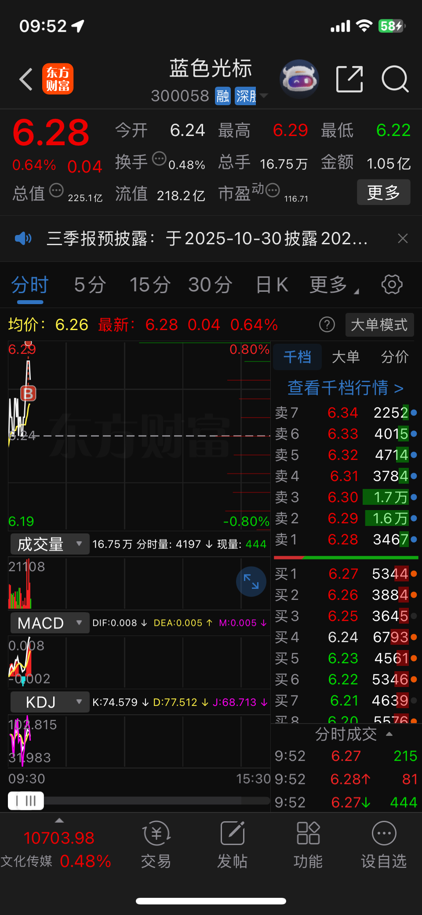Open the 发帖 post icon
Viewport: 422px width, 915px height.
pyautogui.click(x=232, y=844)
